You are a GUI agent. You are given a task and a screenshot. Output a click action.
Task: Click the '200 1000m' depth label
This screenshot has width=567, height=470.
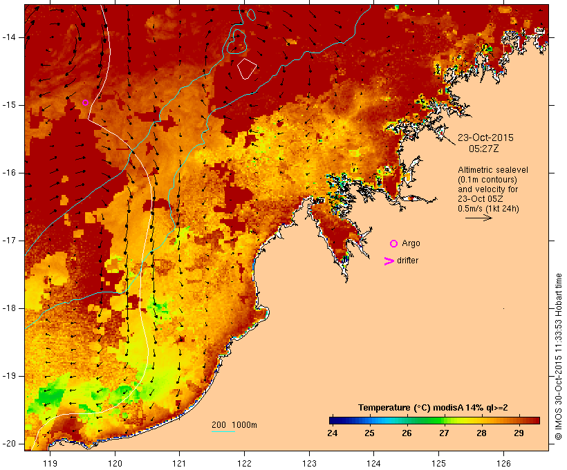pyautogui.click(x=234, y=425)
